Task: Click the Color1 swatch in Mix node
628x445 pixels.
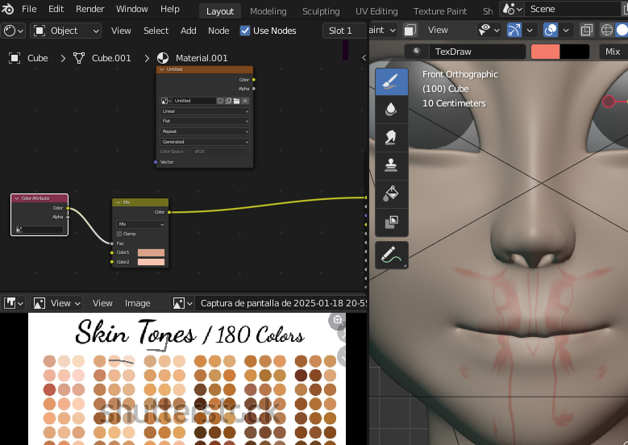Action: (x=151, y=252)
